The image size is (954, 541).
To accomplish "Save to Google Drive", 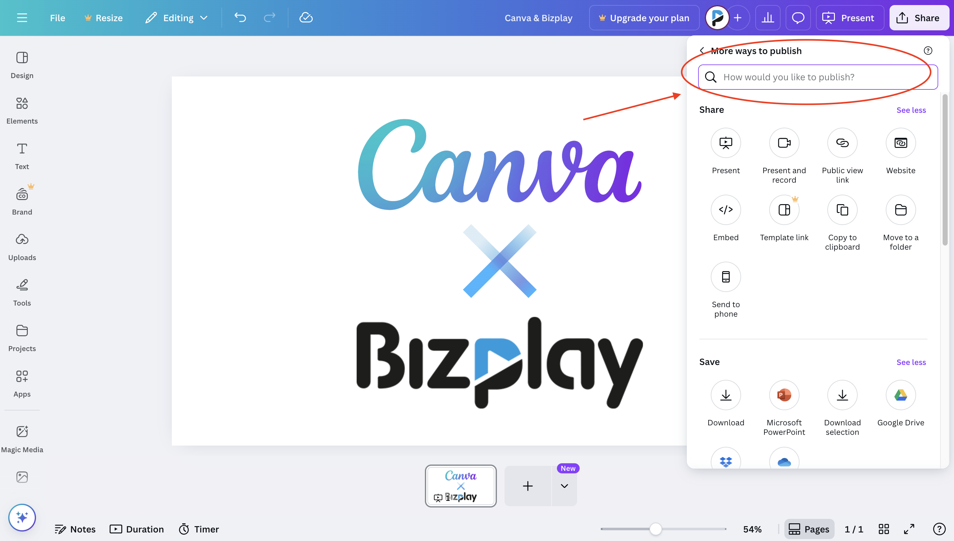I will 901,404.
